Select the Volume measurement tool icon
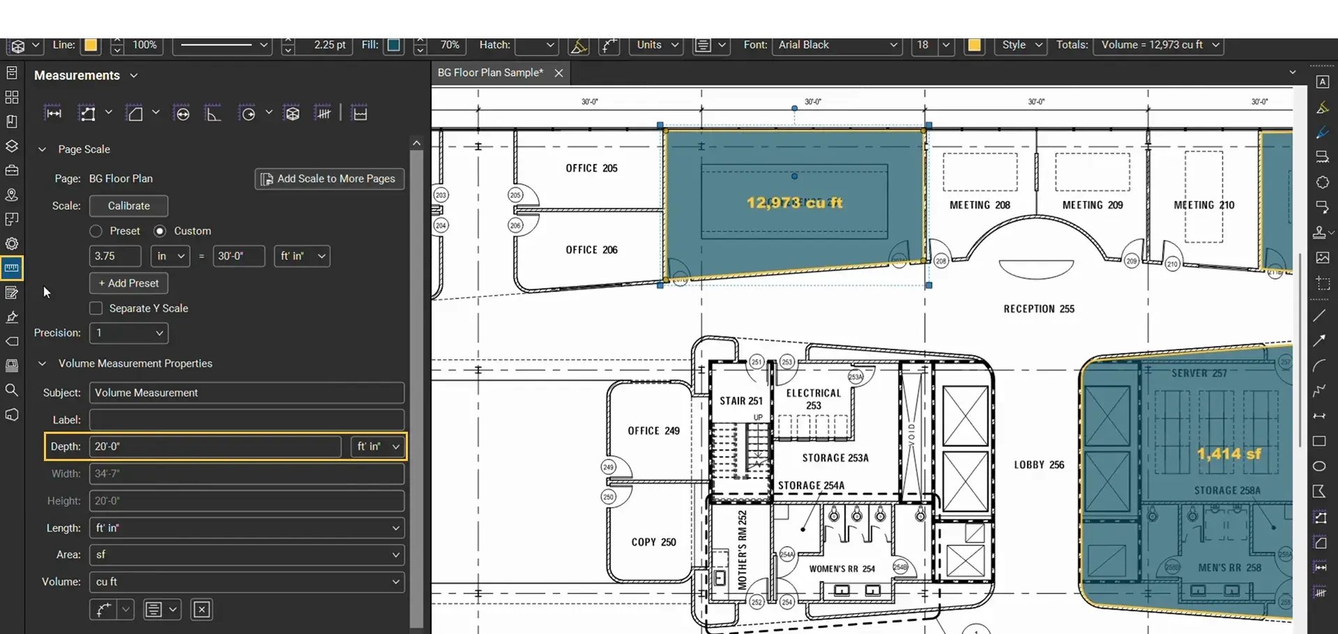Viewport: 1338px width, 634px height. pos(293,113)
